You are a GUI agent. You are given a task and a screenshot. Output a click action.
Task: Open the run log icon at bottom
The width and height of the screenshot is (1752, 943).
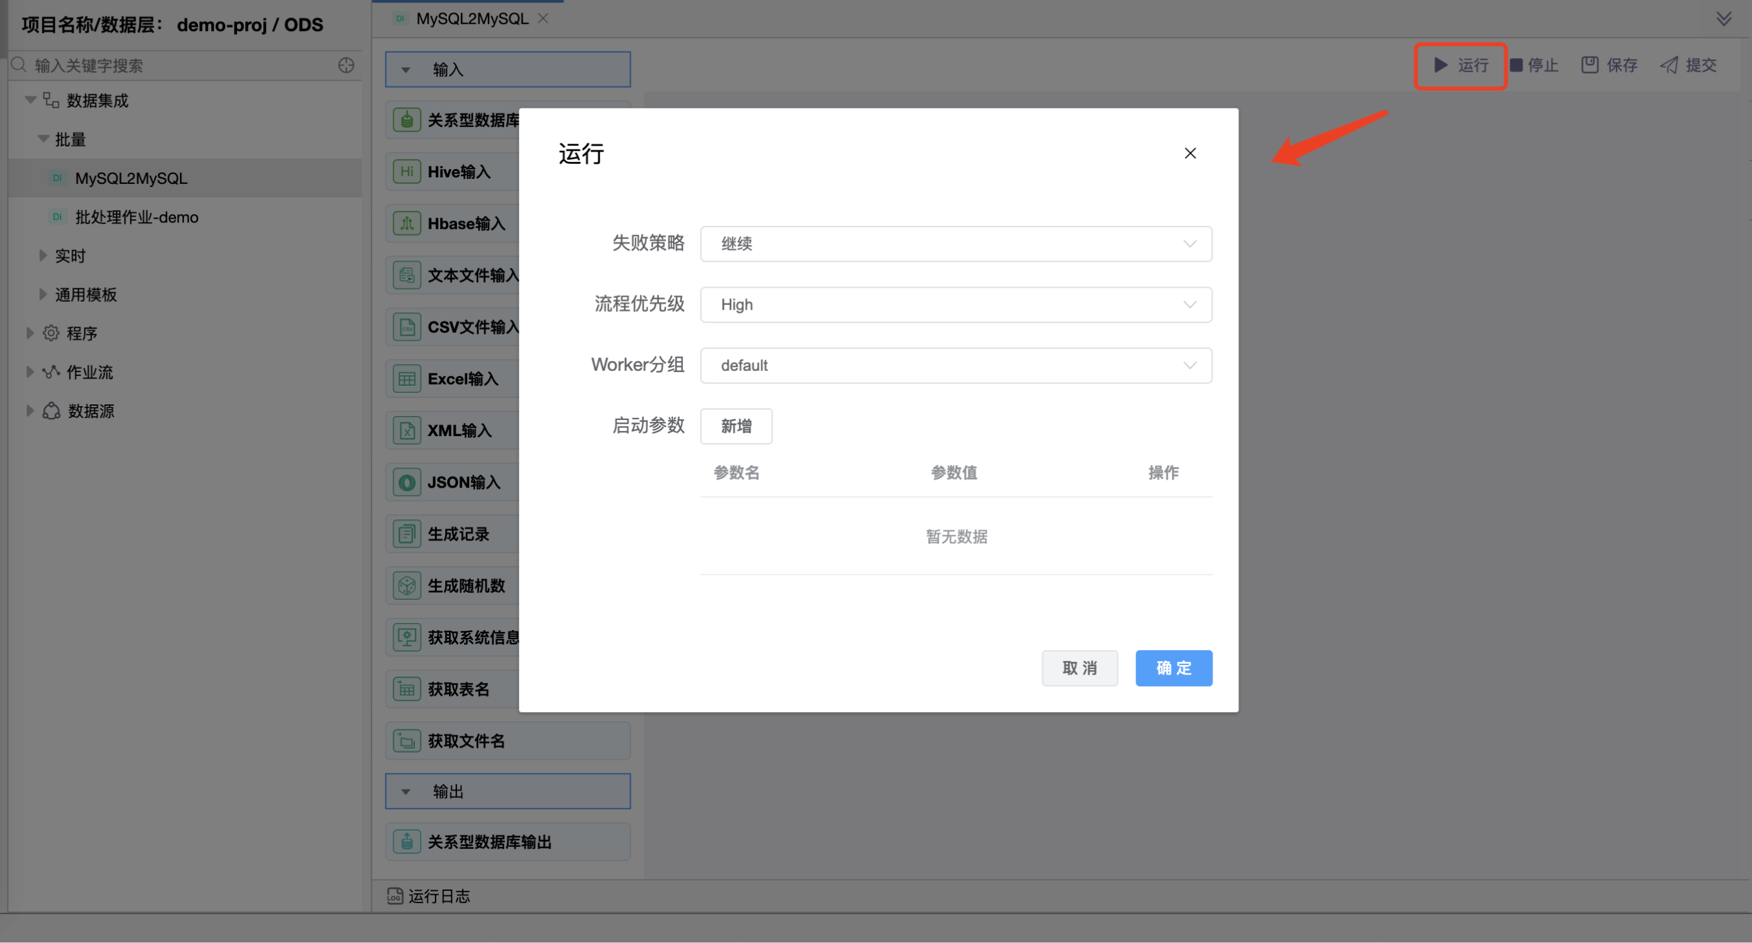point(394,895)
